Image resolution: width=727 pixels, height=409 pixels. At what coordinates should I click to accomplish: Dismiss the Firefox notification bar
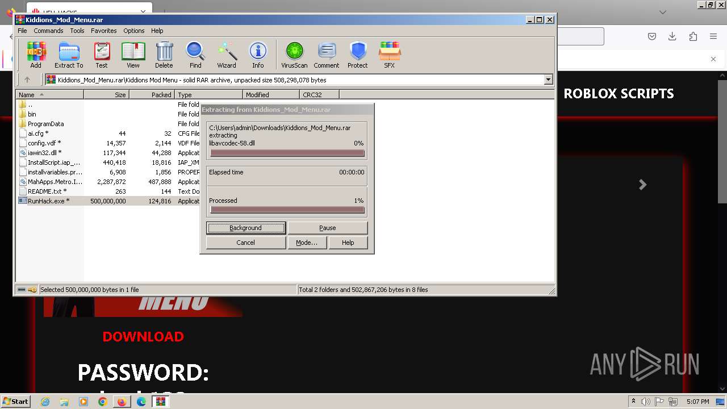click(713, 59)
